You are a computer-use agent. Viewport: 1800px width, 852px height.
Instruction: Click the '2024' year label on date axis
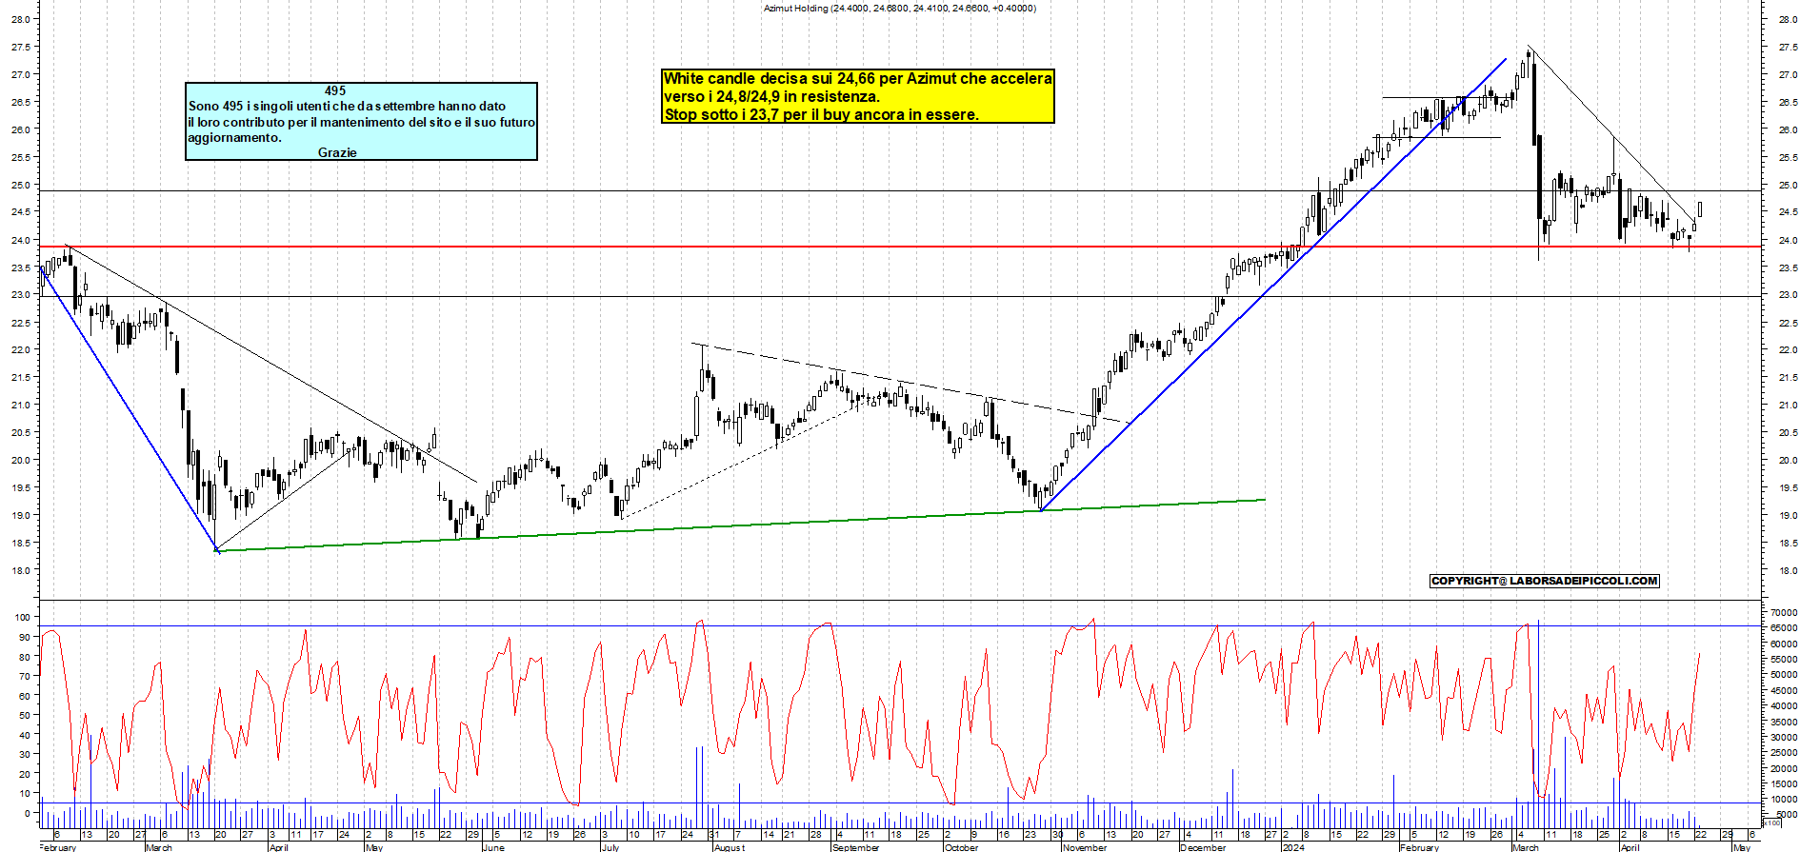tap(1293, 847)
